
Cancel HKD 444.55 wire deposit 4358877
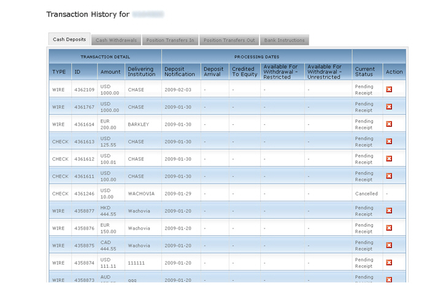[389, 211]
